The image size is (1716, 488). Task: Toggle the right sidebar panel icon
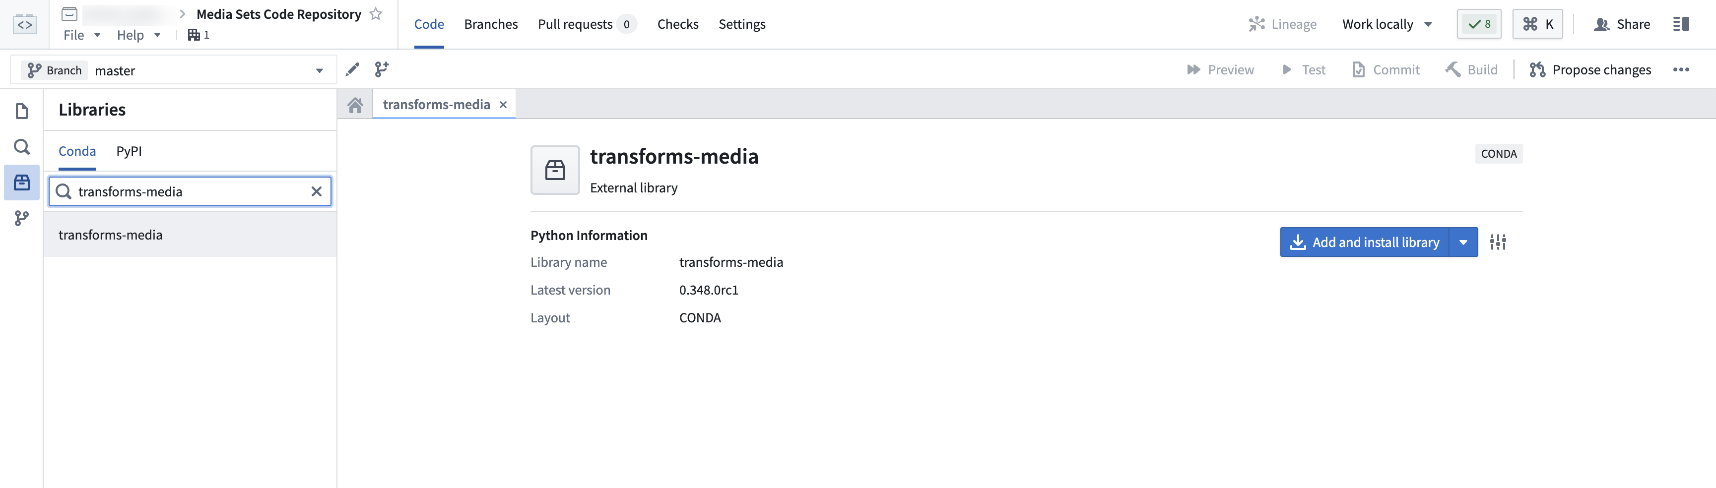coord(1681,24)
